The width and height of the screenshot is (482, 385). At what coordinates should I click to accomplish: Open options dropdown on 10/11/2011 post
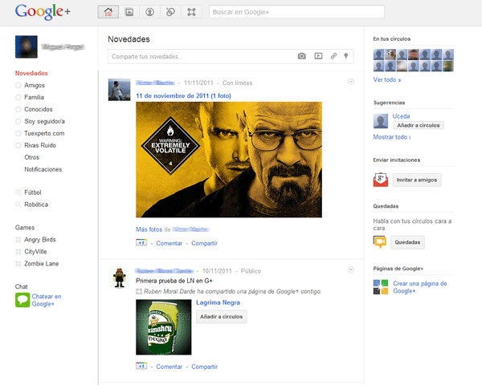351,269
